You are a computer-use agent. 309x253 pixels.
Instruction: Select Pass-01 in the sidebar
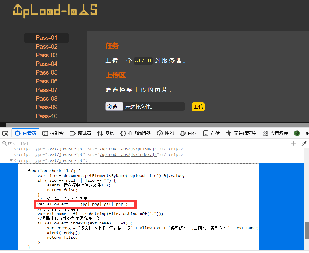tap(46, 38)
